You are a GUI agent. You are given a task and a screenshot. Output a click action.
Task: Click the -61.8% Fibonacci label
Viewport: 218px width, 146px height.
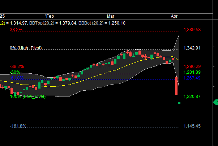17,78
